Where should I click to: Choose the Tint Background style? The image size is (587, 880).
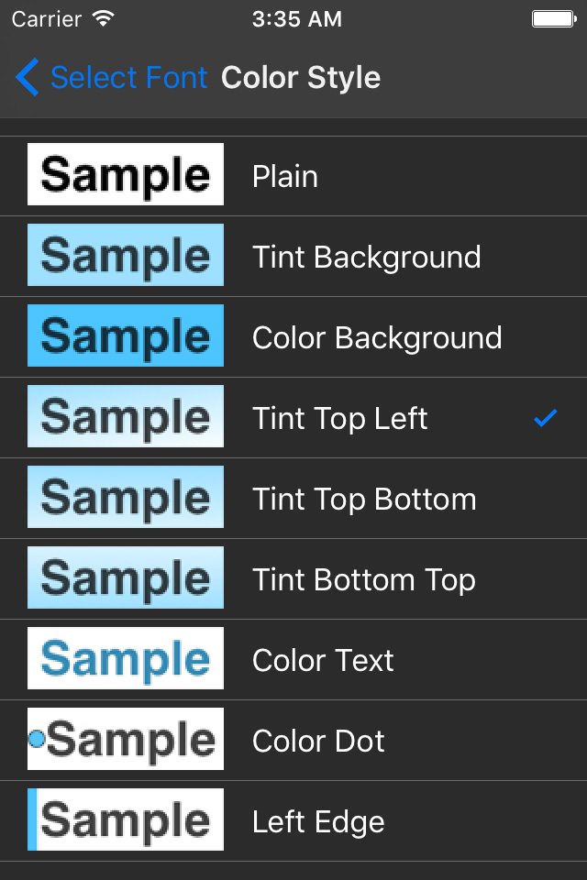click(366, 257)
